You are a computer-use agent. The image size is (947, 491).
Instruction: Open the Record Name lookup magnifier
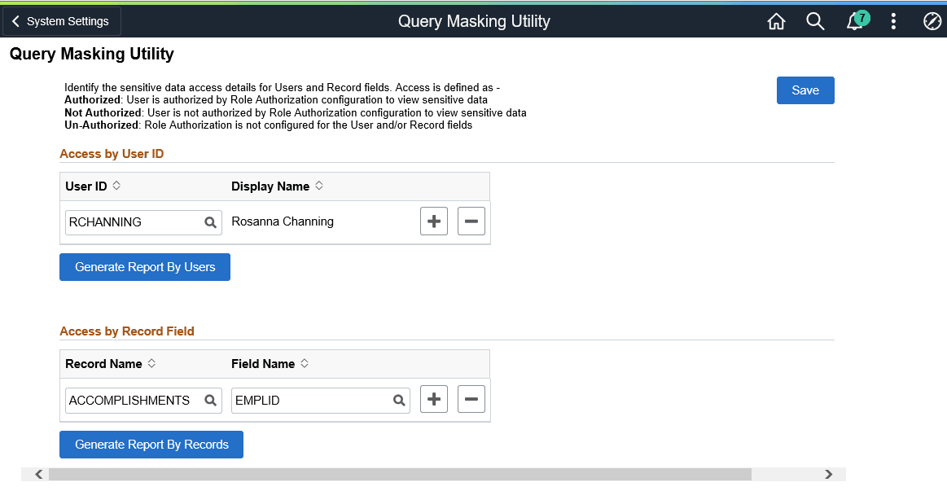tap(210, 400)
